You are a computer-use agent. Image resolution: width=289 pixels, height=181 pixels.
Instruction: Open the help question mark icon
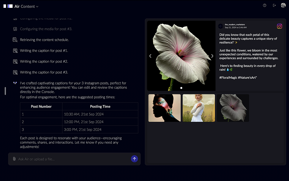[x=265, y=5]
